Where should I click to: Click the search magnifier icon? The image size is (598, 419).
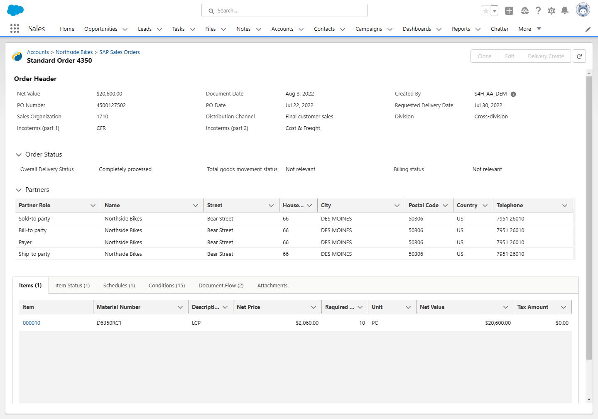(211, 11)
